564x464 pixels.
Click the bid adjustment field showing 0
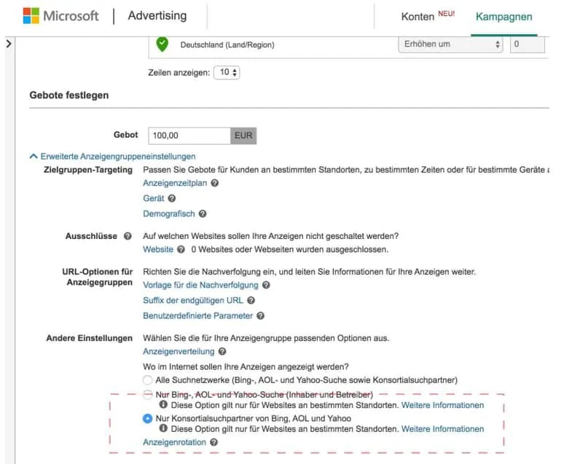click(528, 44)
